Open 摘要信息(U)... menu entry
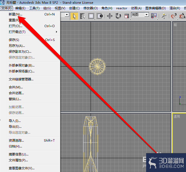Image resolution: width=186 pixels, height=172 pixels. tap(34, 154)
